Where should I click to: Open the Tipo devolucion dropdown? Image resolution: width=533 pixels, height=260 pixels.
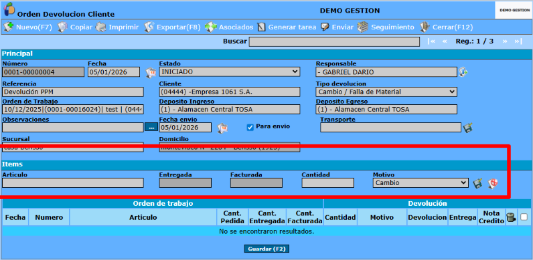tap(386, 92)
